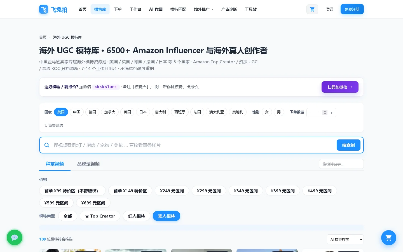The image size is (403, 252).
Task: Expand 站外推广 nav dropdown
Action: coord(203,9)
